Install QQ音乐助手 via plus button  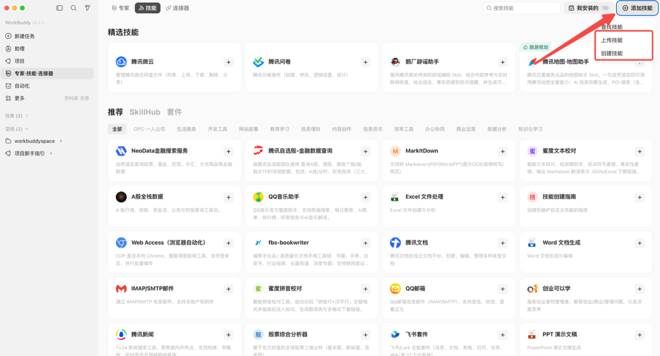pyautogui.click(x=366, y=197)
